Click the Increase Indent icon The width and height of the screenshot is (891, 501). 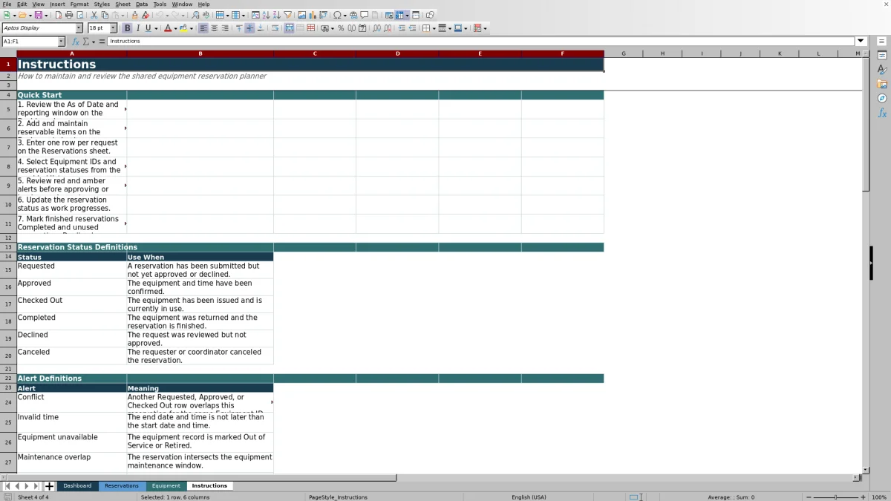(x=402, y=28)
